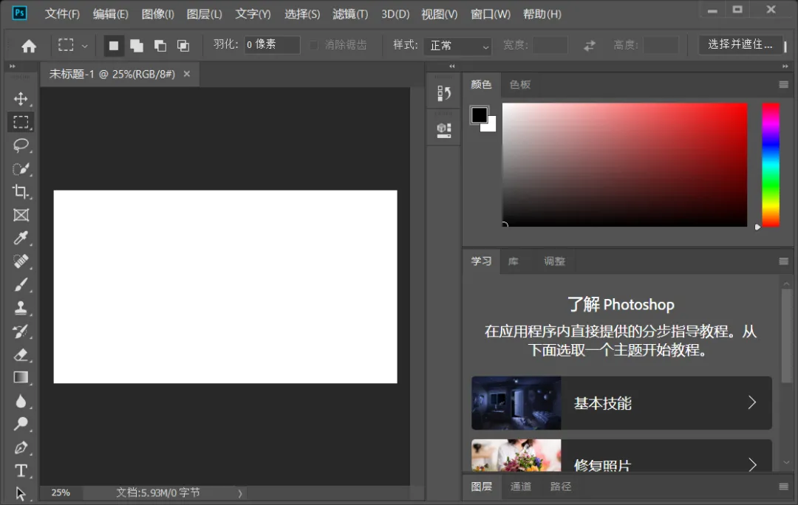Open the 窗口(W) menu
798x505 pixels.
pos(490,14)
